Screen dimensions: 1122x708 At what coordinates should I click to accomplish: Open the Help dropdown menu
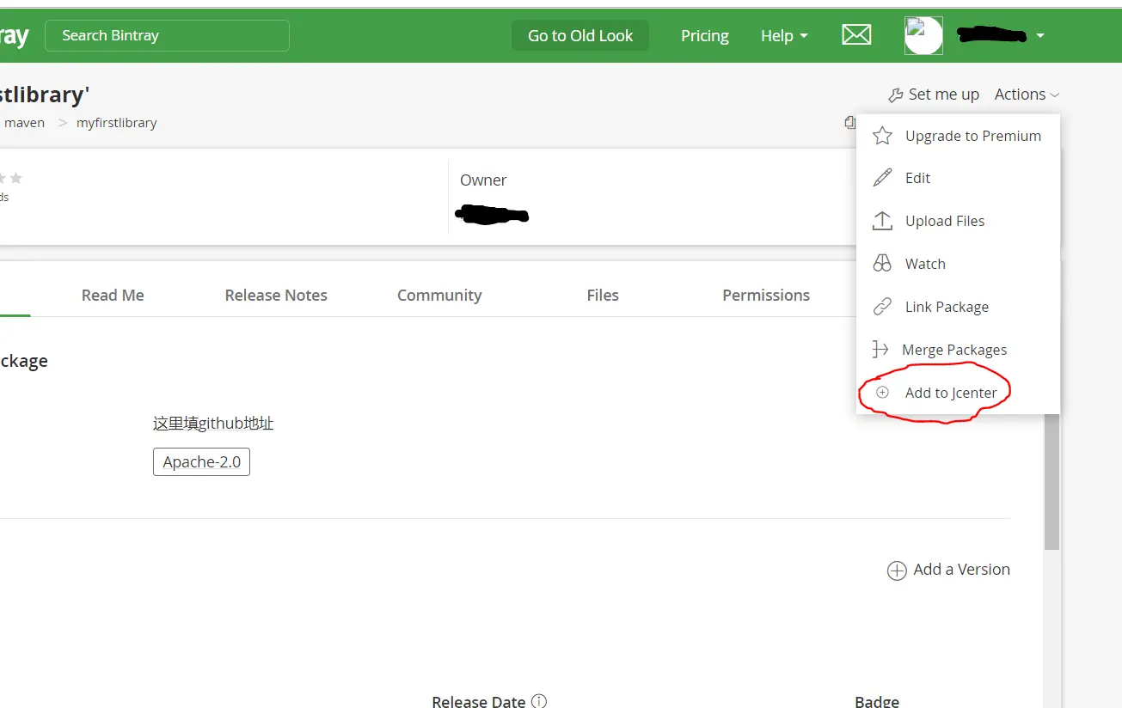point(784,35)
